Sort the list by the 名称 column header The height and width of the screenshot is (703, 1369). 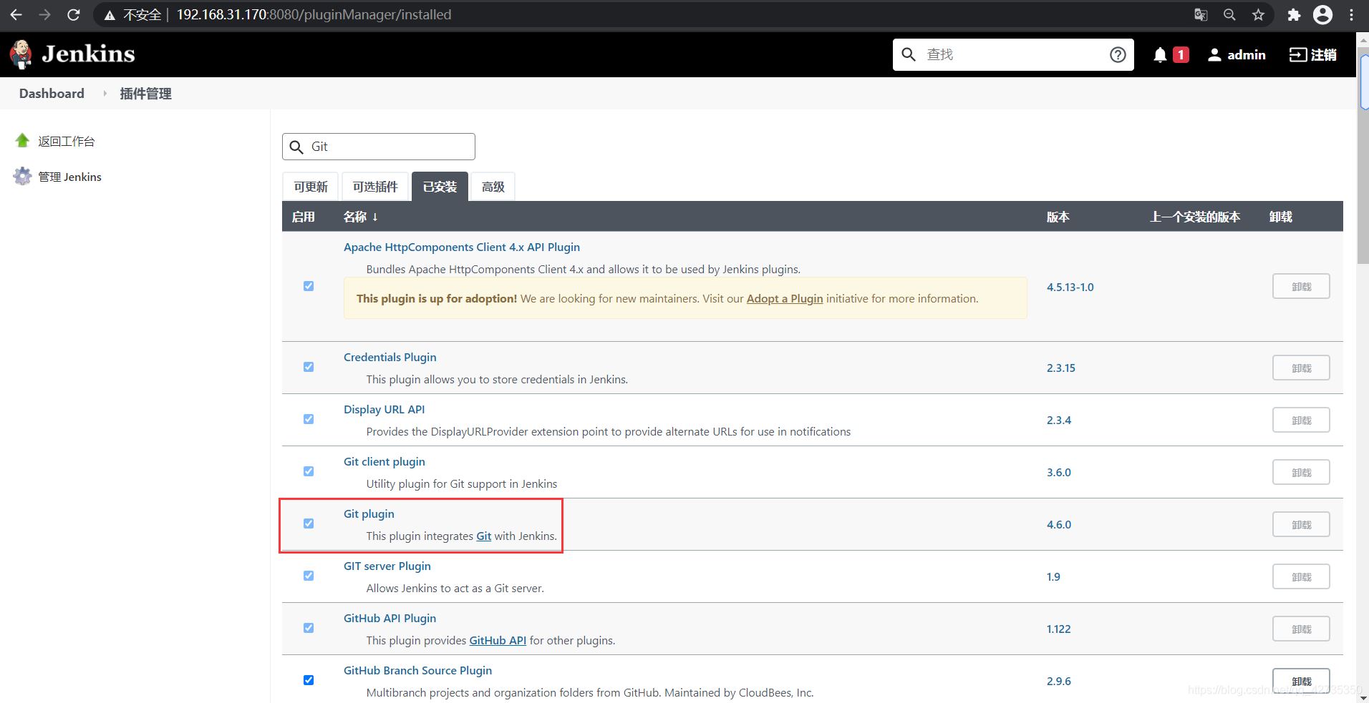pyautogui.click(x=360, y=217)
